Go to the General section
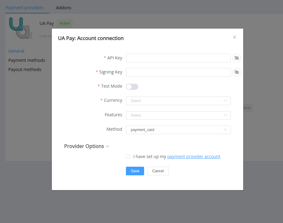This screenshot has height=223, width=283. (x=16, y=51)
